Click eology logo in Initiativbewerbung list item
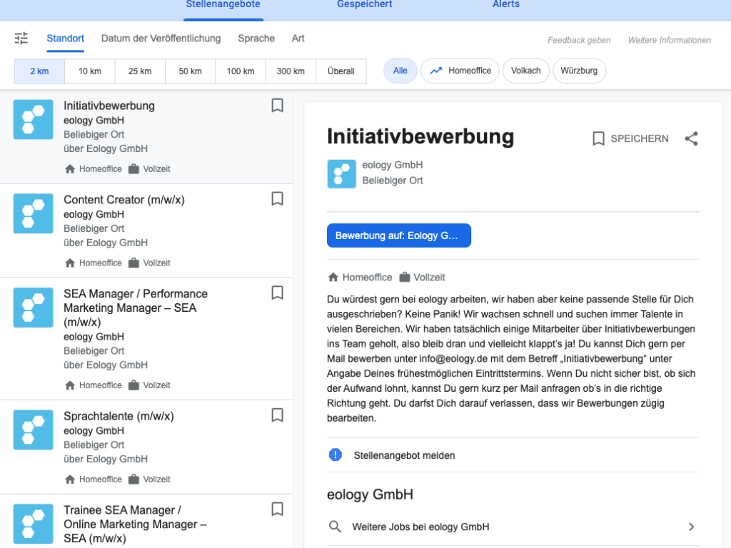This screenshot has height=548, width=731. coord(33,119)
